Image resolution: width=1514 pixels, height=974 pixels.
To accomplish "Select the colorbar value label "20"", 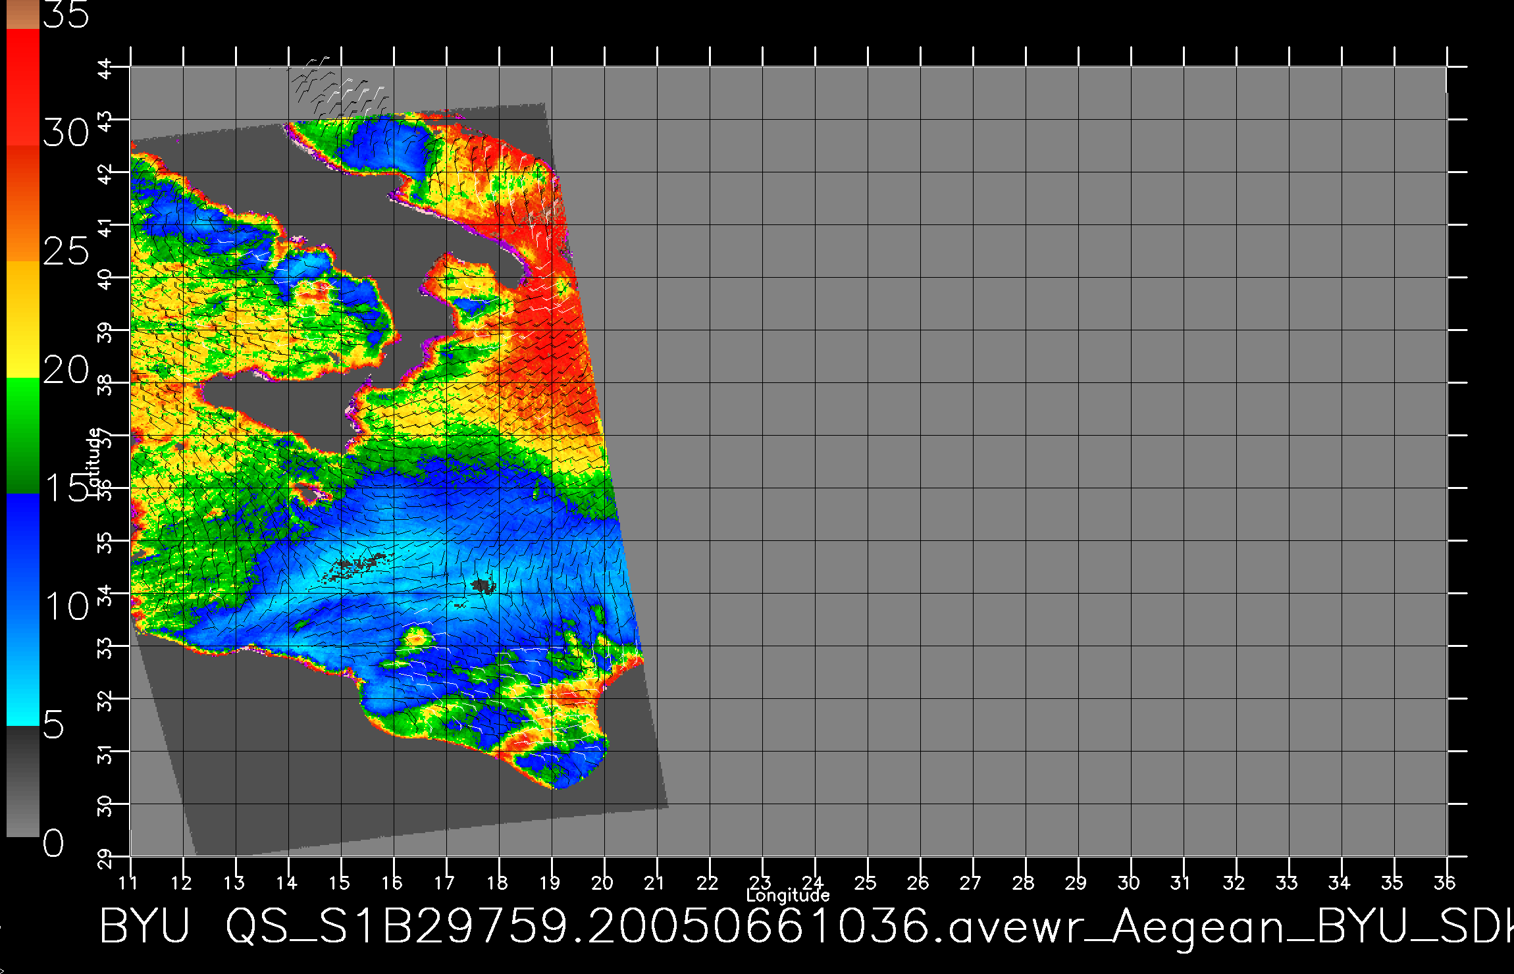I will coord(66,370).
